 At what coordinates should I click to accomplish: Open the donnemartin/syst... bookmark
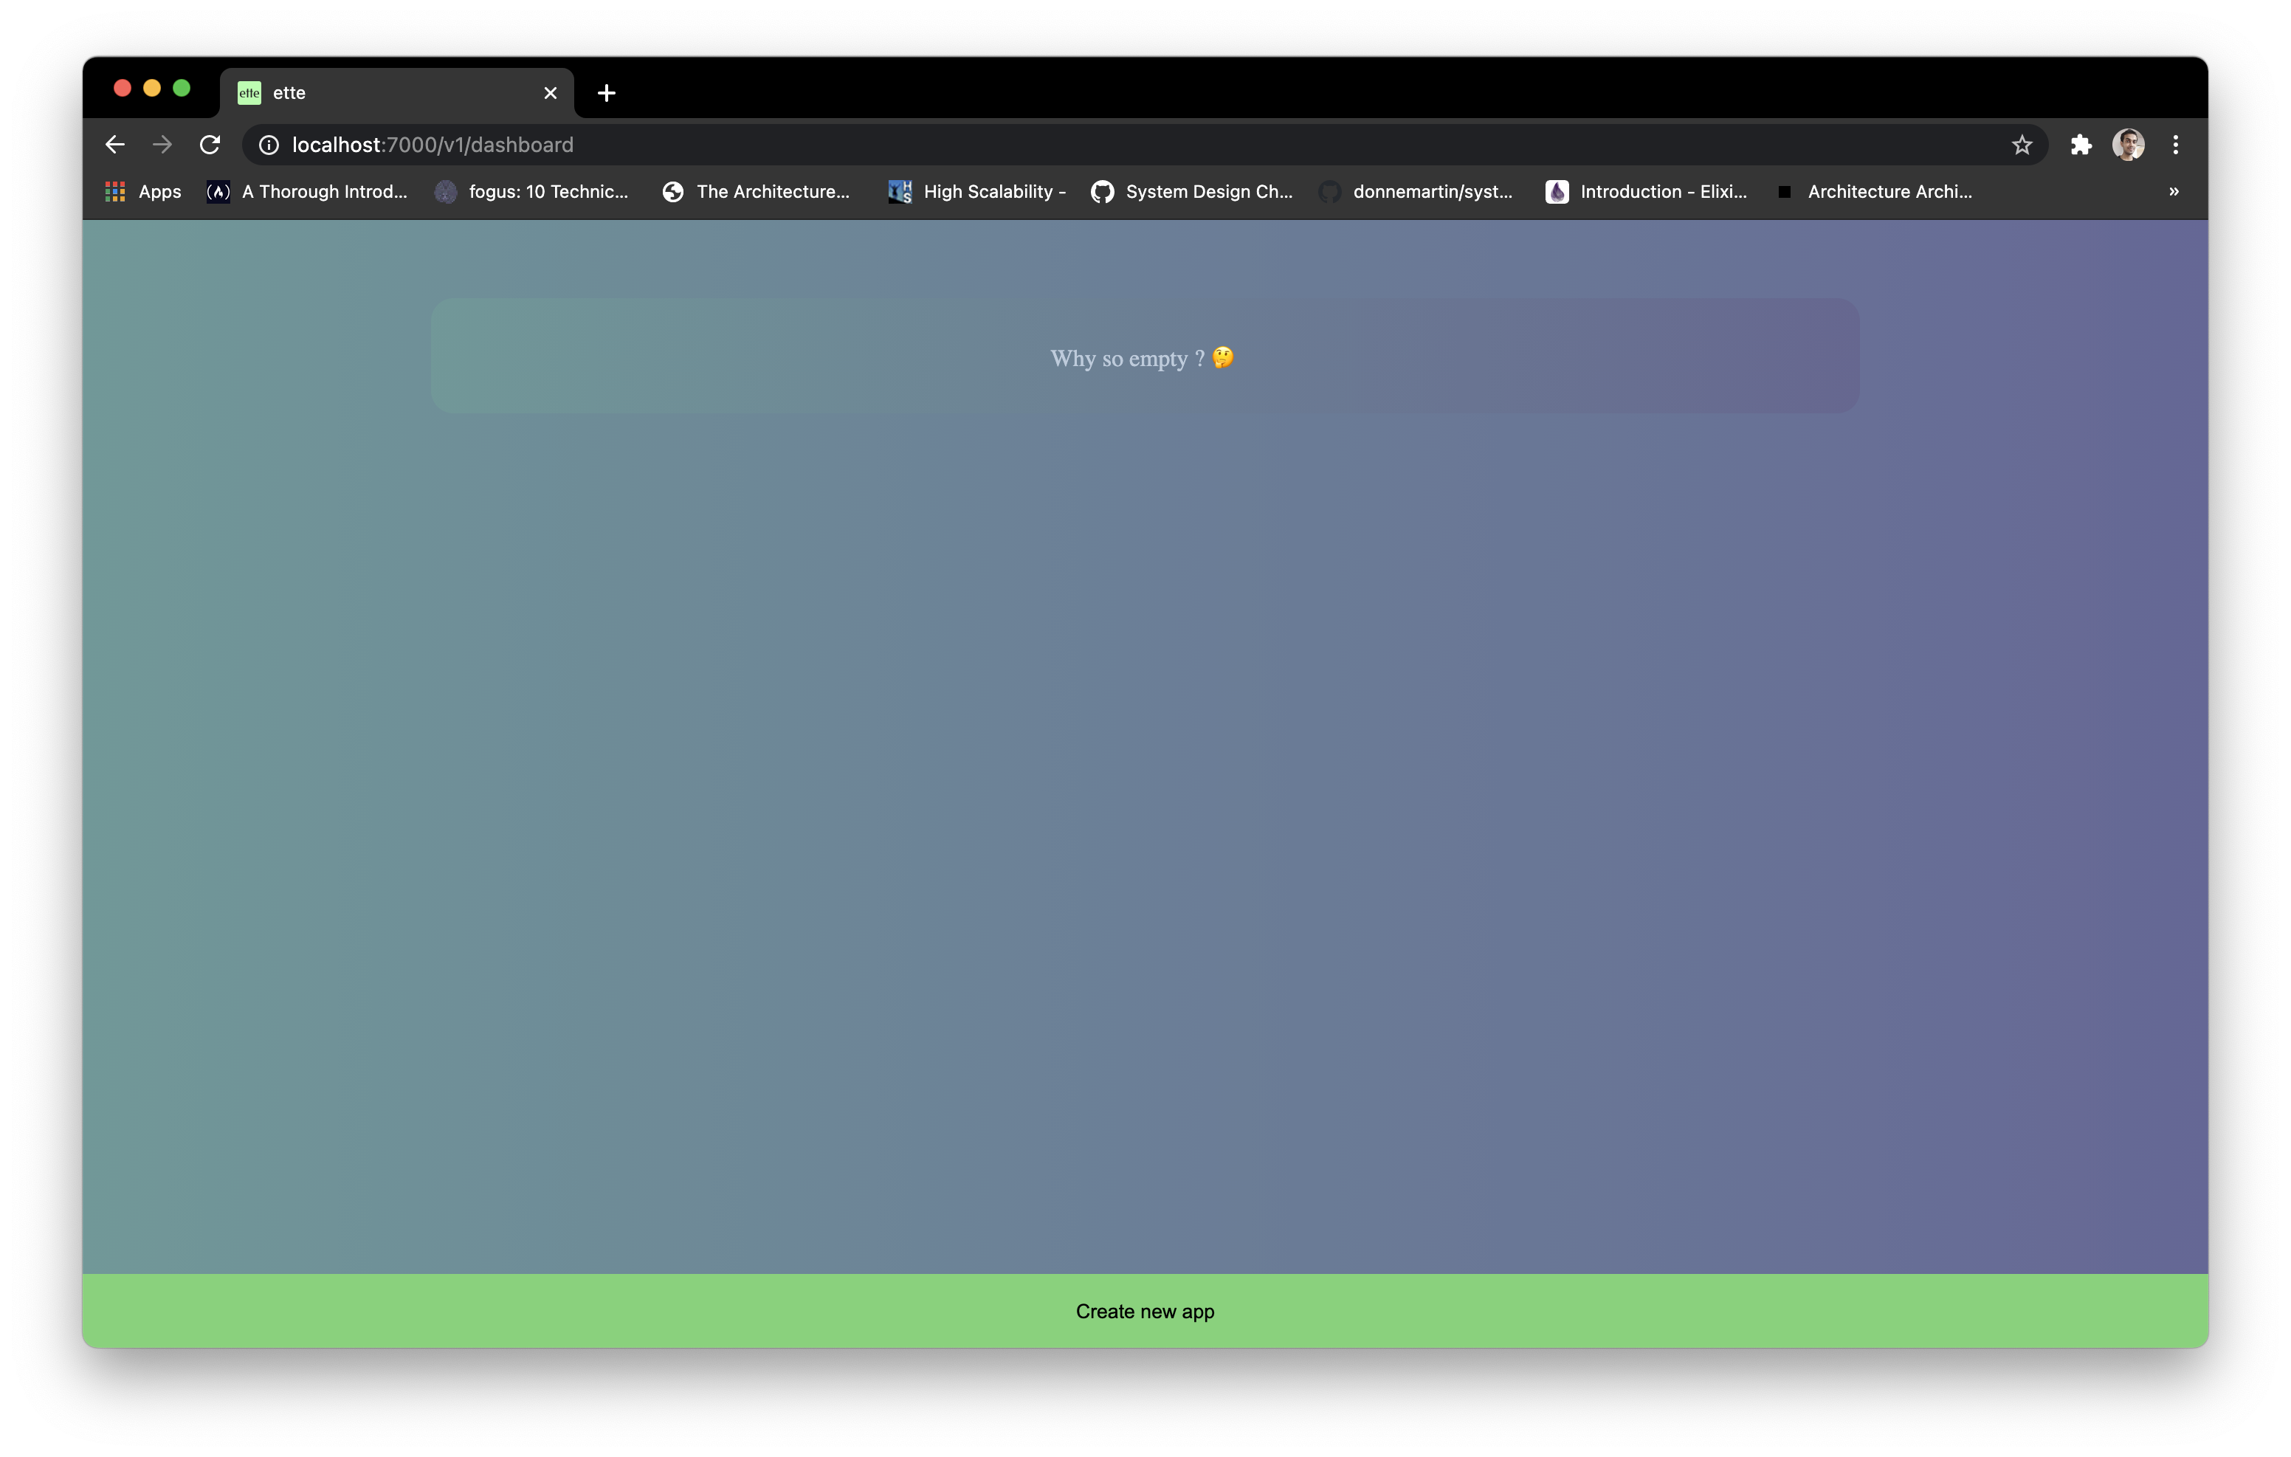coord(1416,191)
